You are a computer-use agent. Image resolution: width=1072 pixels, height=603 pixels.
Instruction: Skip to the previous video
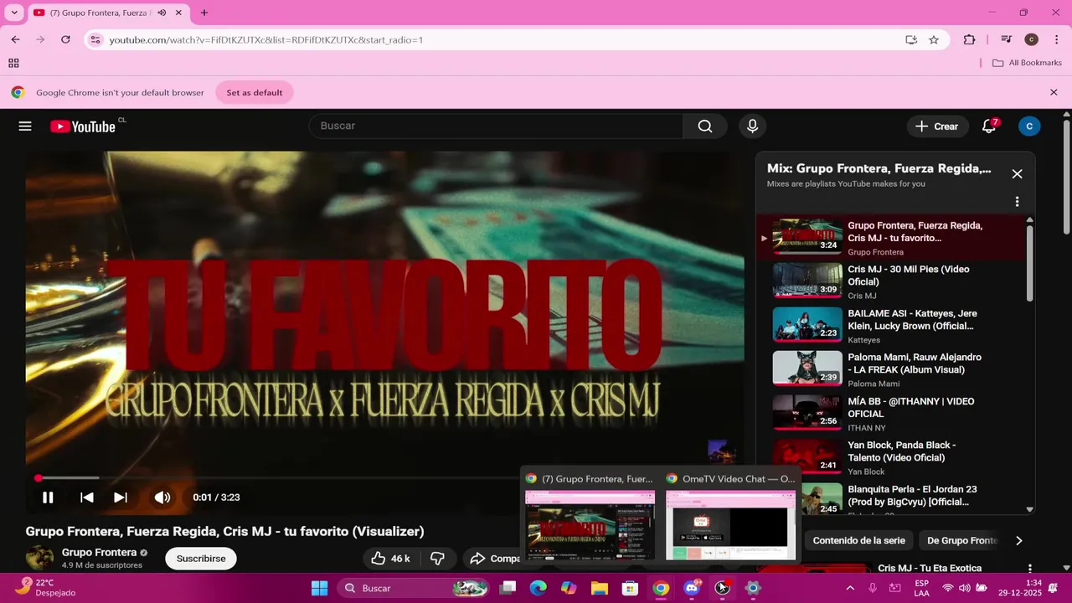(86, 497)
